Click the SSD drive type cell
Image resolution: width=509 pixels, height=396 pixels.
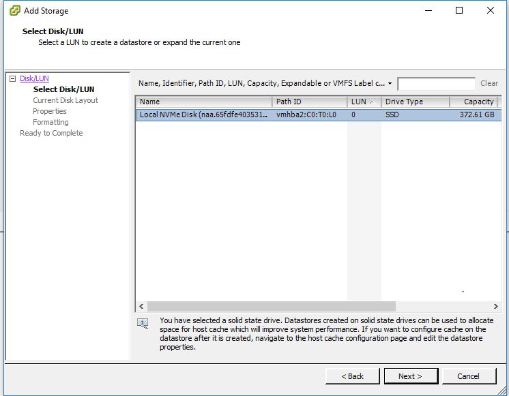392,115
